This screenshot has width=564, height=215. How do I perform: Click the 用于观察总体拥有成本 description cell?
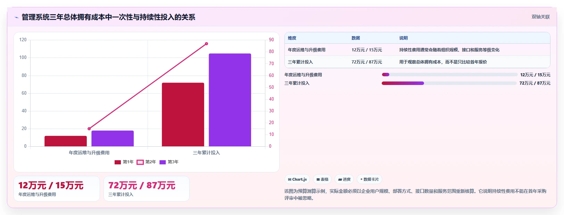[x=443, y=62]
